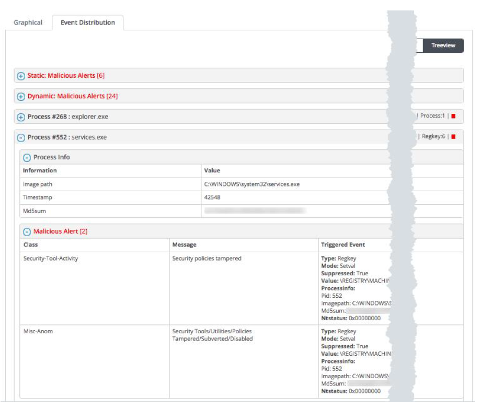Select the C:\WINDOWS\system32\services.exe path value

coord(252,184)
